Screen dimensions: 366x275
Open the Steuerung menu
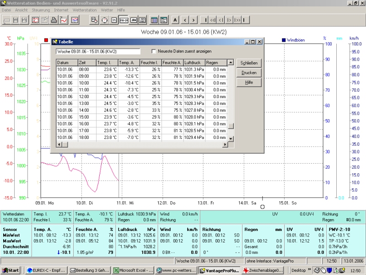41,10
